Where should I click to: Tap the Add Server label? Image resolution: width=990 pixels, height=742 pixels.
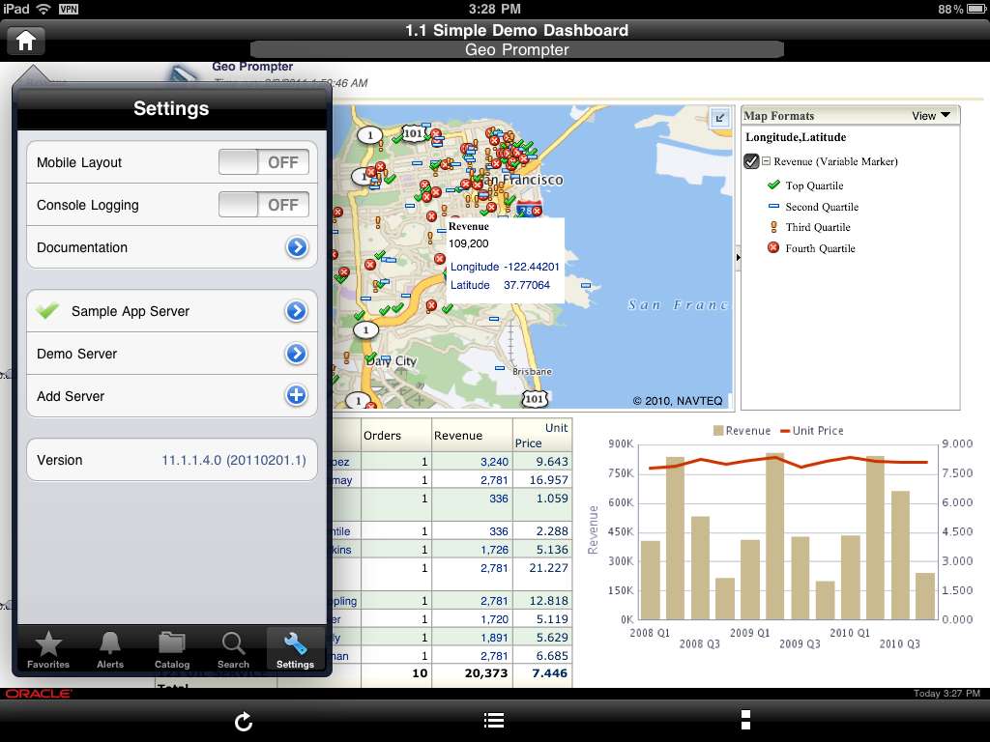(71, 396)
